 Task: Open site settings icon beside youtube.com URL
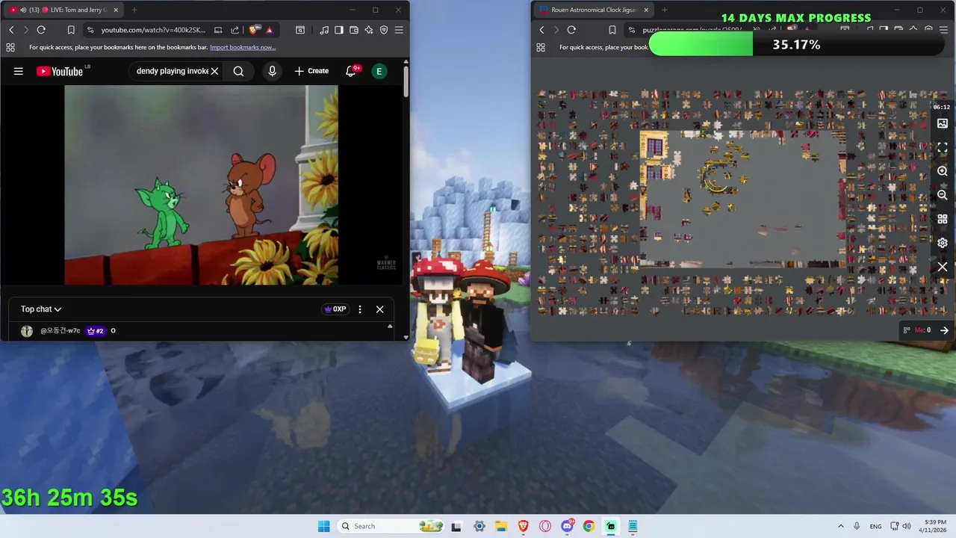coord(90,30)
